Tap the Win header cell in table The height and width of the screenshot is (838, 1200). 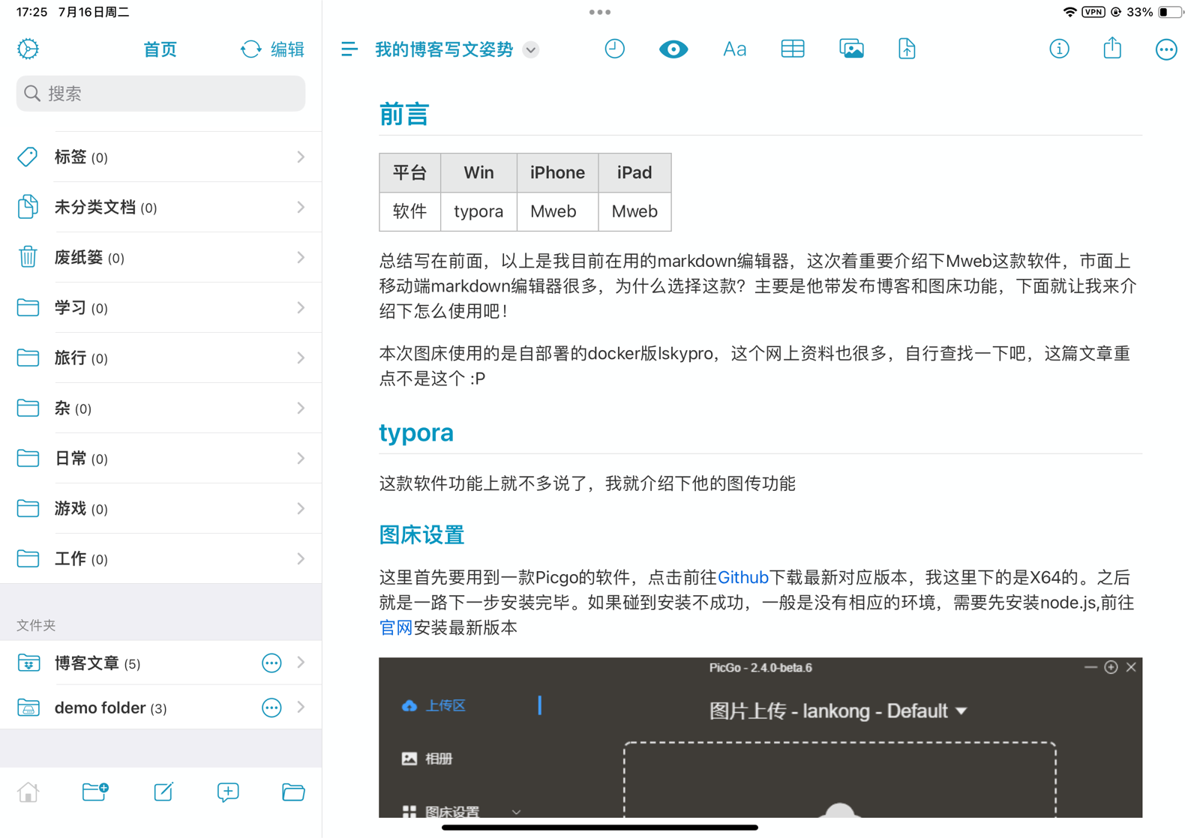tap(478, 172)
